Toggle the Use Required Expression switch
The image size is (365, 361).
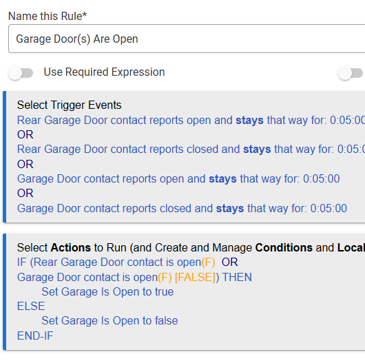21,73
